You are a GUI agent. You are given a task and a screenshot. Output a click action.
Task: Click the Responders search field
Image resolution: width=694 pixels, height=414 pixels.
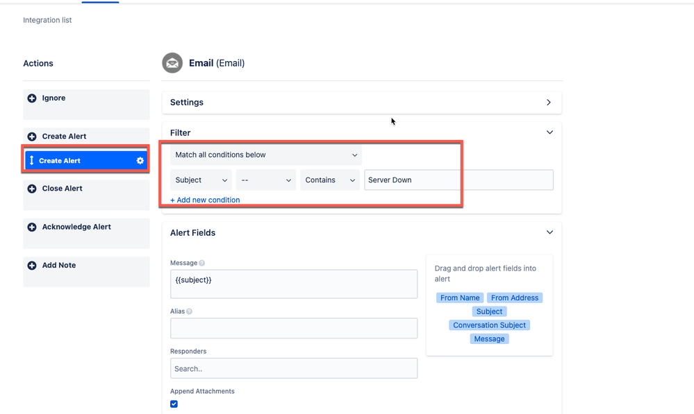tap(294, 368)
